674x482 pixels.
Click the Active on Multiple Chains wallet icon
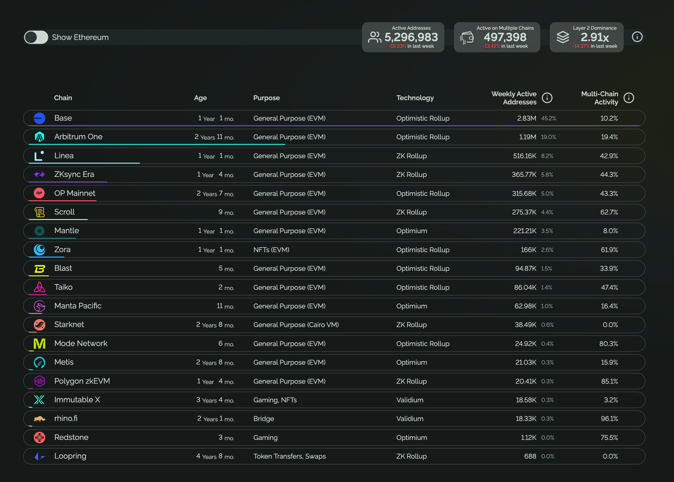click(x=467, y=38)
